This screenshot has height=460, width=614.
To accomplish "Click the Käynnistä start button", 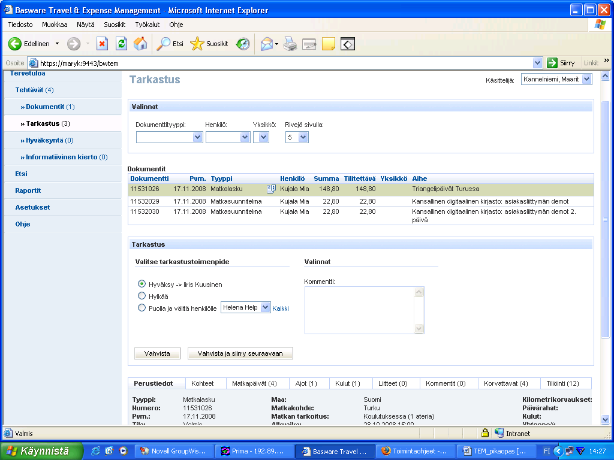I will [x=41, y=451].
